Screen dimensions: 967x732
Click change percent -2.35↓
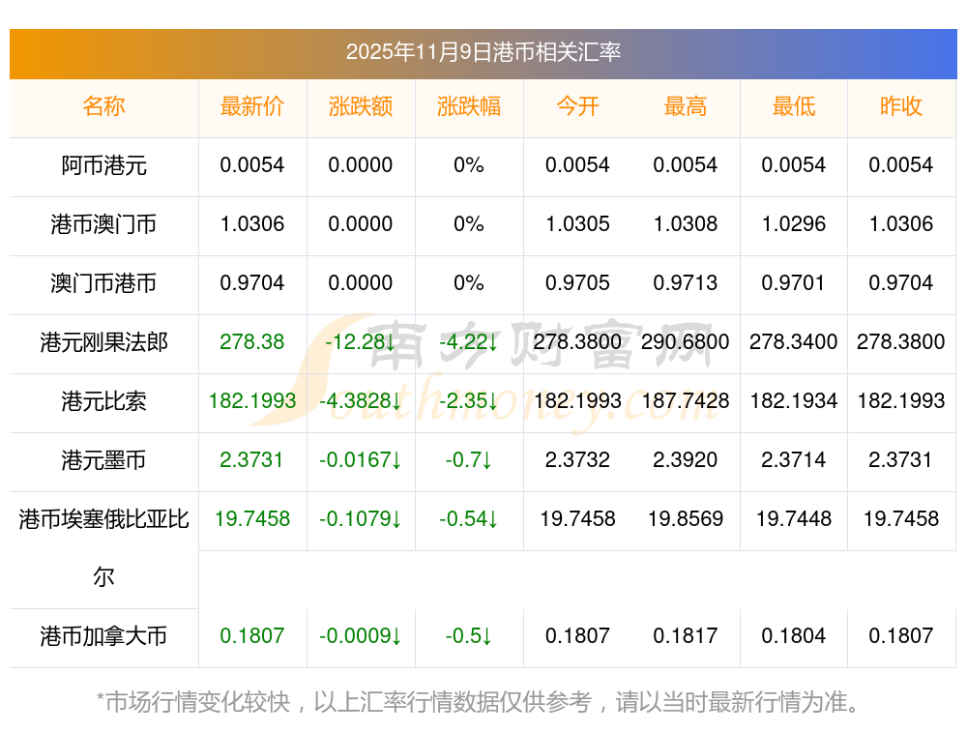click(x=469, y=401)
